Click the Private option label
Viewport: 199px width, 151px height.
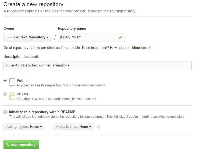click(23, 94)
